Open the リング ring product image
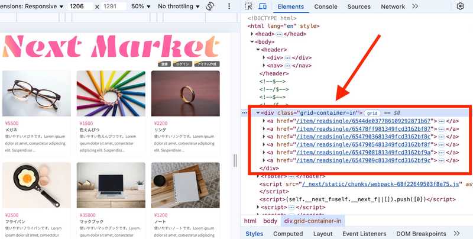The height and width of the screenshot is (239, 473). pos(186,93)
